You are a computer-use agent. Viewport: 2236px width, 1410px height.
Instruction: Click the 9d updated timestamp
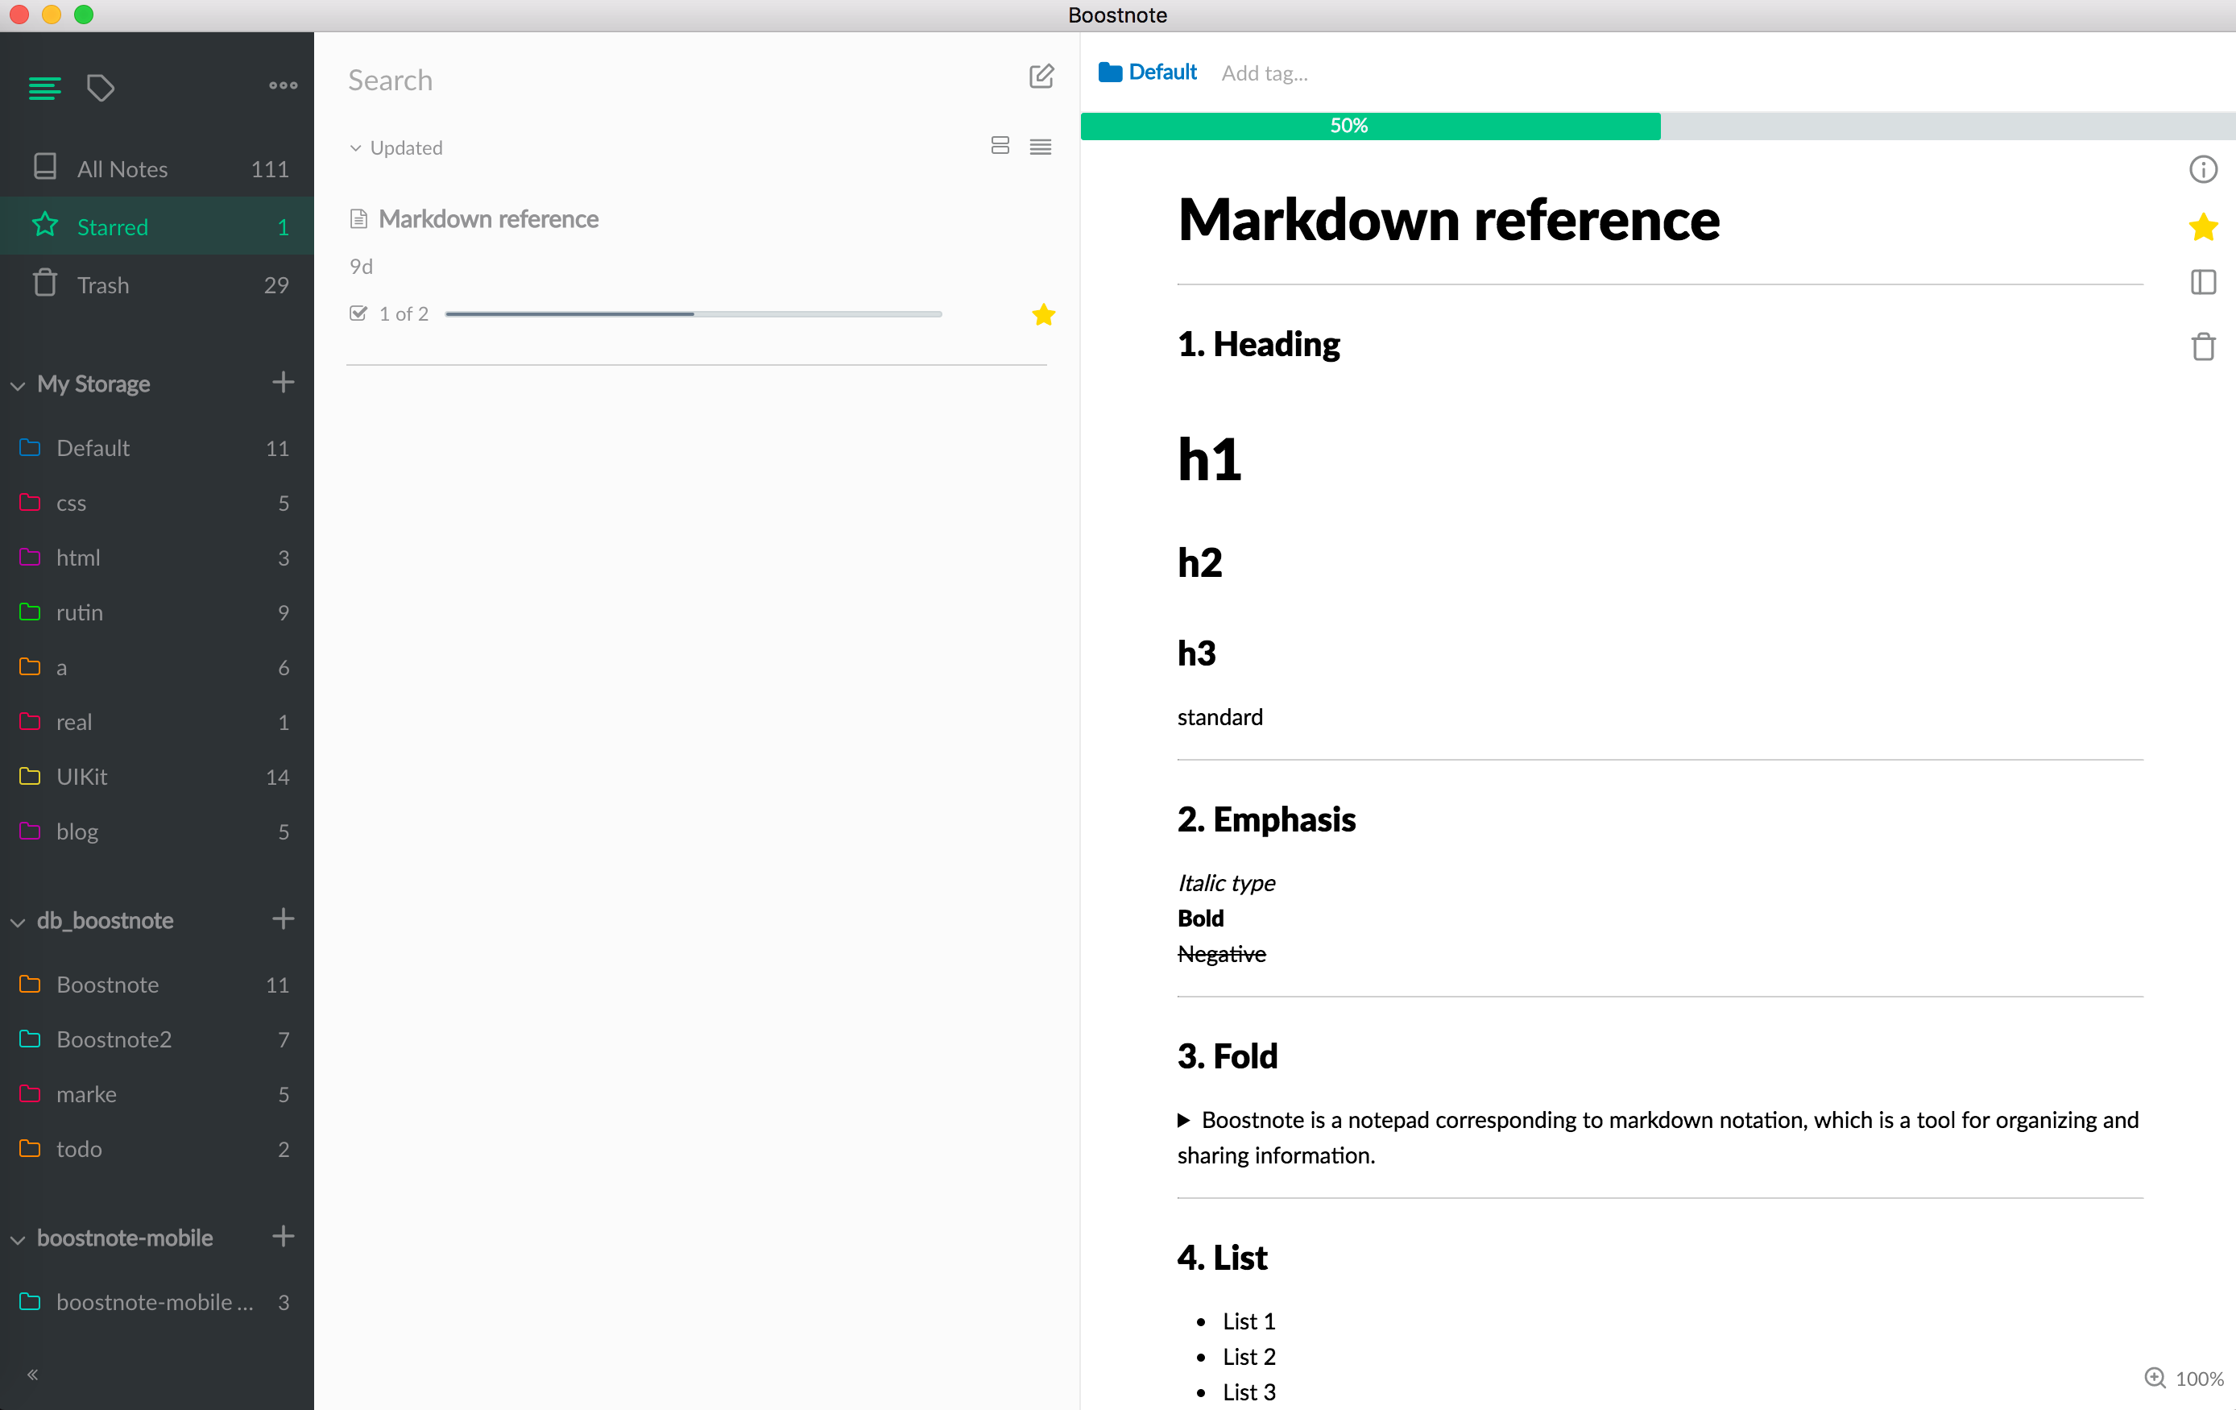361,267
